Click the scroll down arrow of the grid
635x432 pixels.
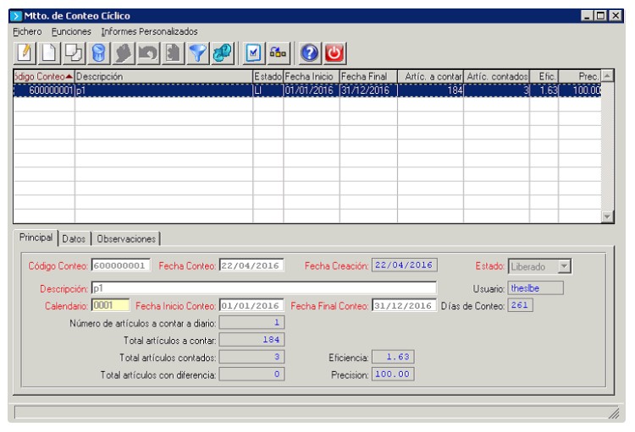tap(607, 216)
